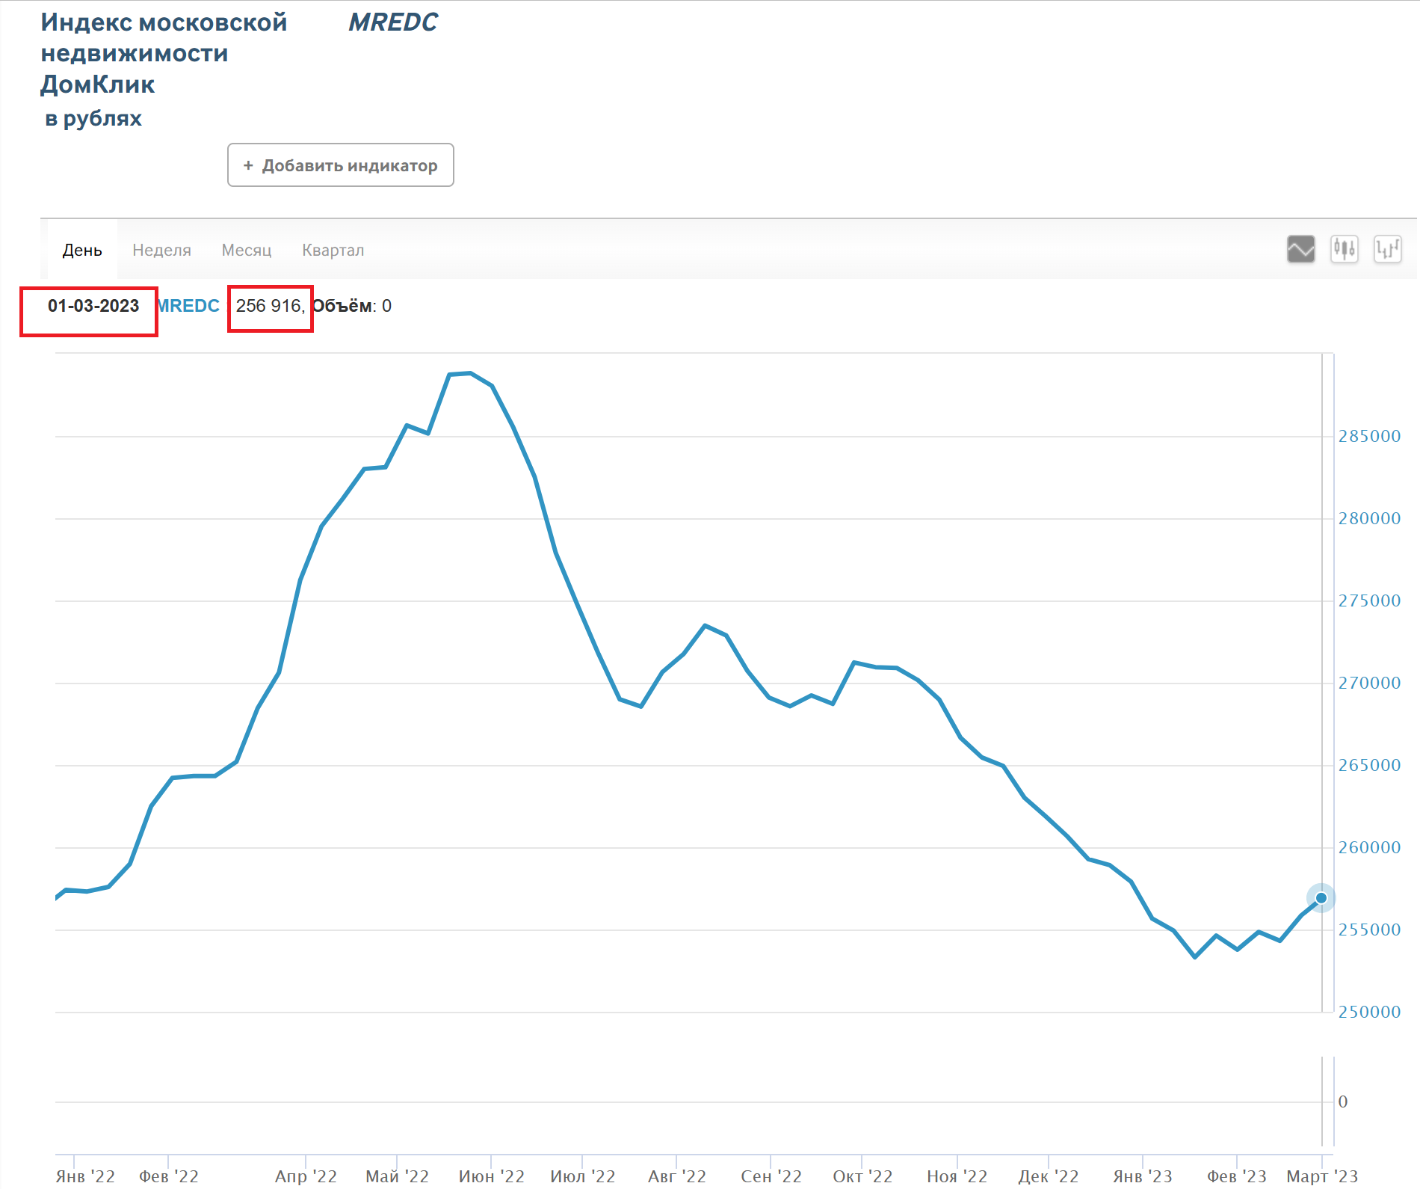Open the День period tab
1420x1189 pixels.
click(82, 250)
